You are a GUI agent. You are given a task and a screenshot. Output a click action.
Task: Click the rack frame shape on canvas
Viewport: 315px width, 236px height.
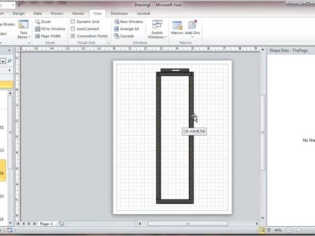pos(159,138)
